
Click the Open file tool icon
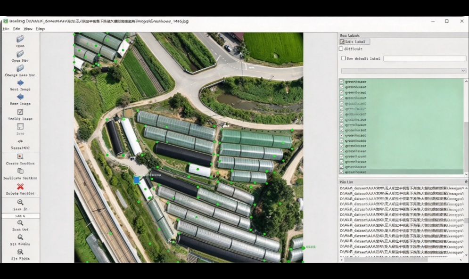coord(20,39)
